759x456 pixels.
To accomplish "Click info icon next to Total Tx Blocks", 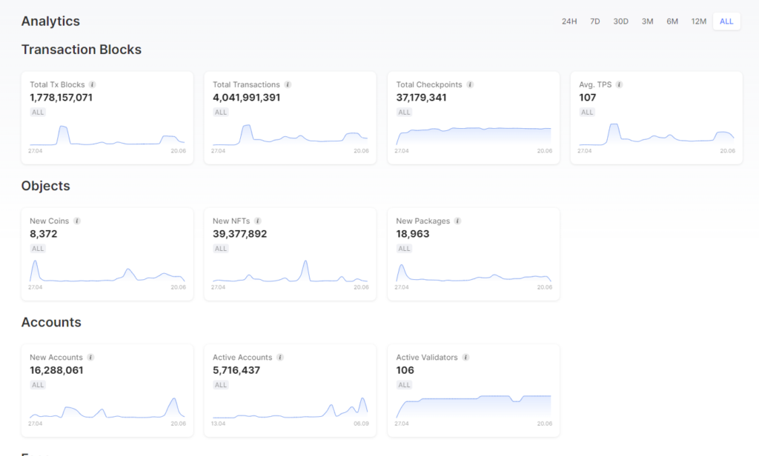I will (x=93, y=84).
